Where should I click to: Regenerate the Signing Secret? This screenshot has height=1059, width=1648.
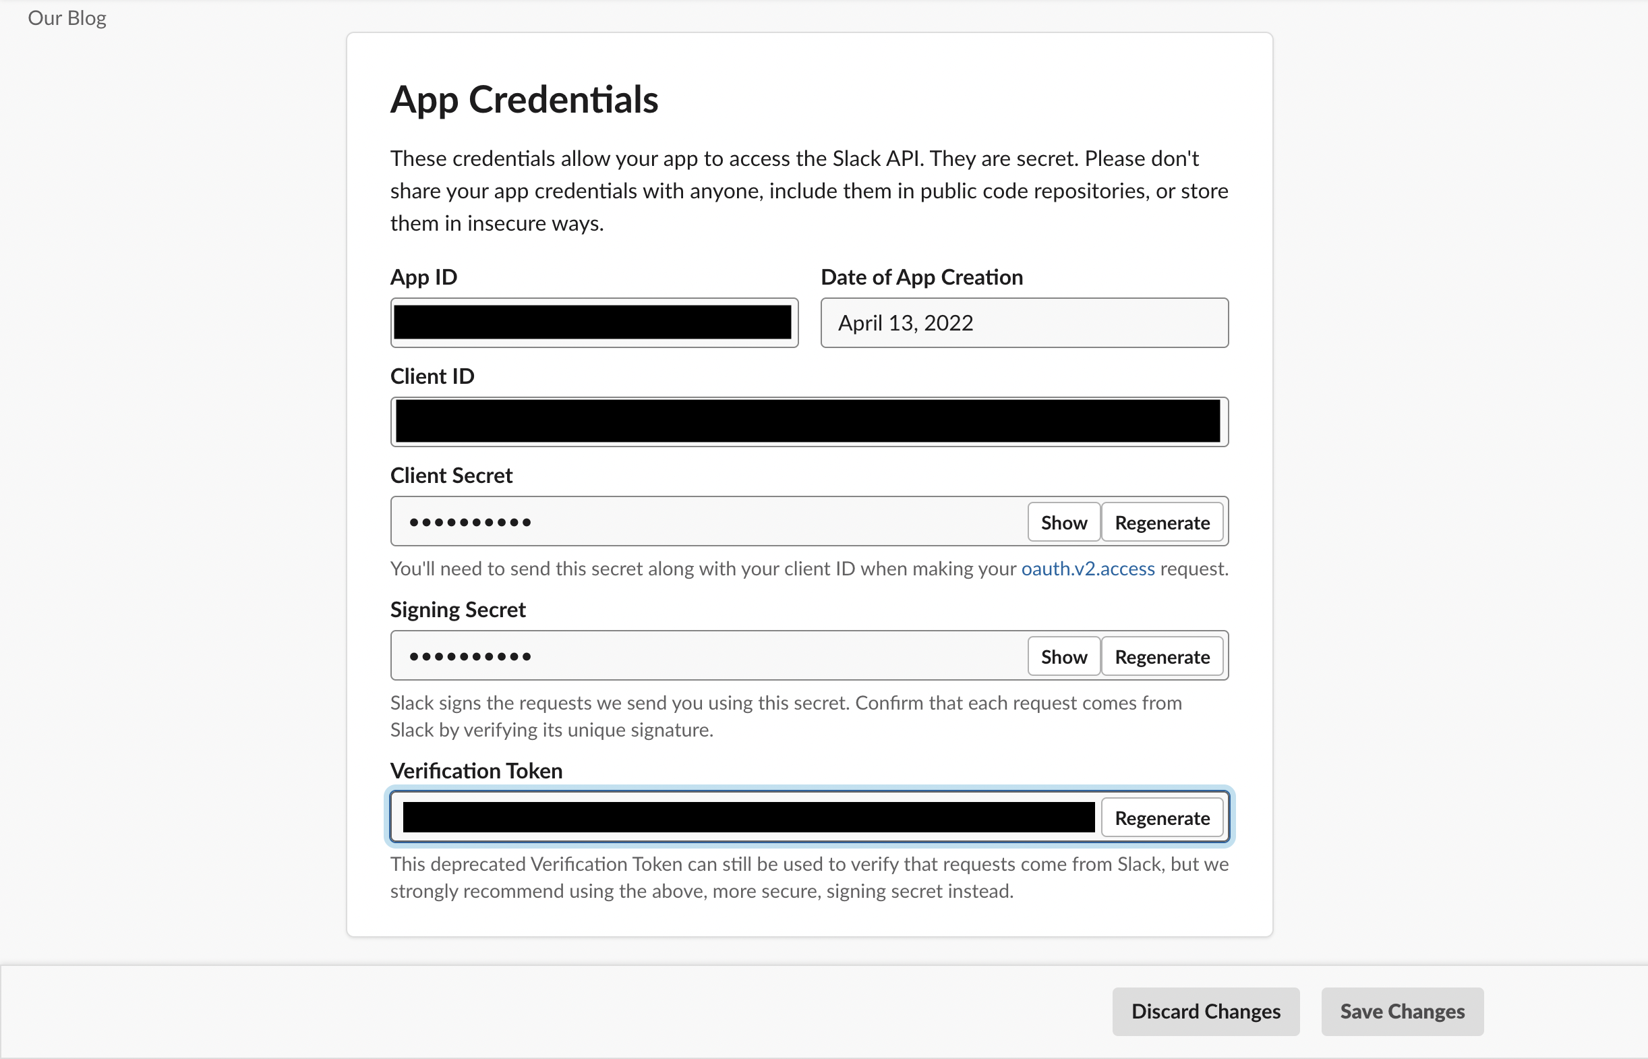pos(1161,656)
